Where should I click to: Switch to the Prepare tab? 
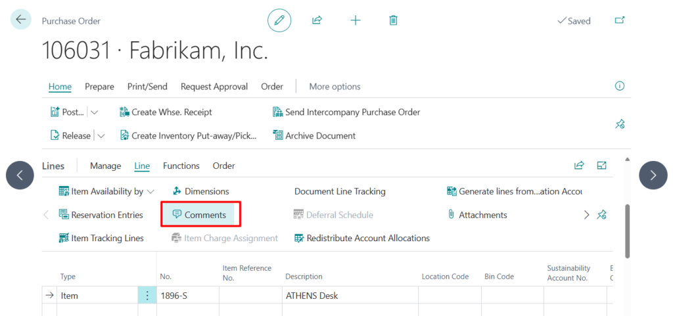[x=99, y=87]
